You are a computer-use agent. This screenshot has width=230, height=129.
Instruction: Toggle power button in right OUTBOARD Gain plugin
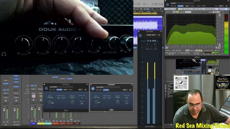pos(93,89)
